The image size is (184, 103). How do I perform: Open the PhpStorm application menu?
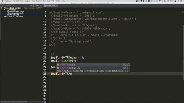(x=8, y=1)
